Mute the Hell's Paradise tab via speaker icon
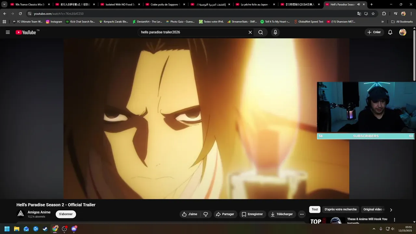Screen dimensions: 416x234 point(358,5)
